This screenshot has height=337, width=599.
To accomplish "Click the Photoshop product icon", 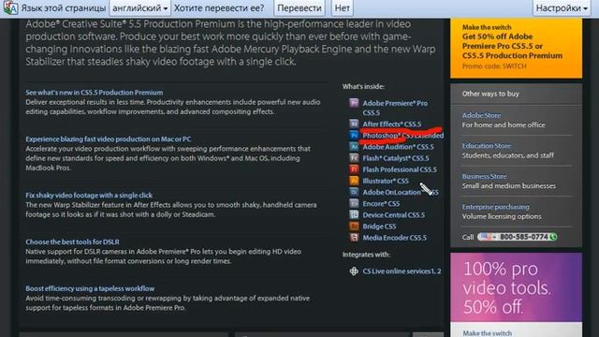I will coord(354,135).
